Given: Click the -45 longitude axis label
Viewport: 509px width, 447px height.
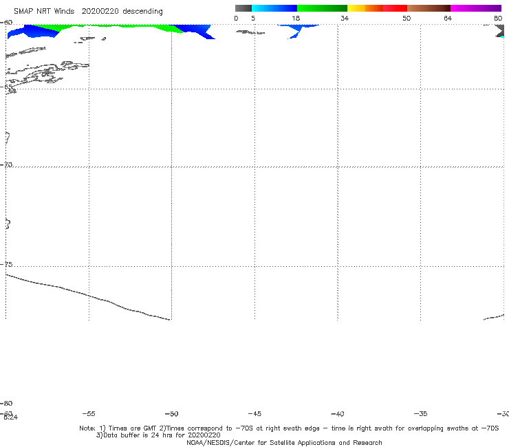Looking at the screenshot, I should (x=254, y=413).
